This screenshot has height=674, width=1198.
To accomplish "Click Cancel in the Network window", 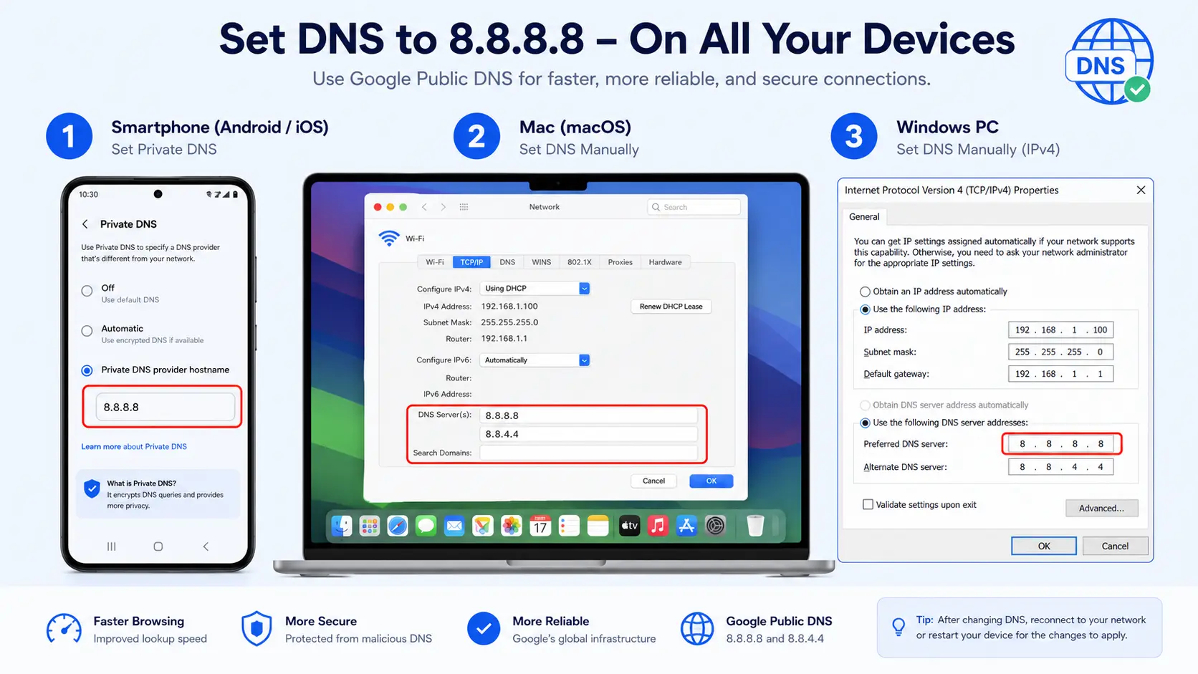I will point(653,481).
